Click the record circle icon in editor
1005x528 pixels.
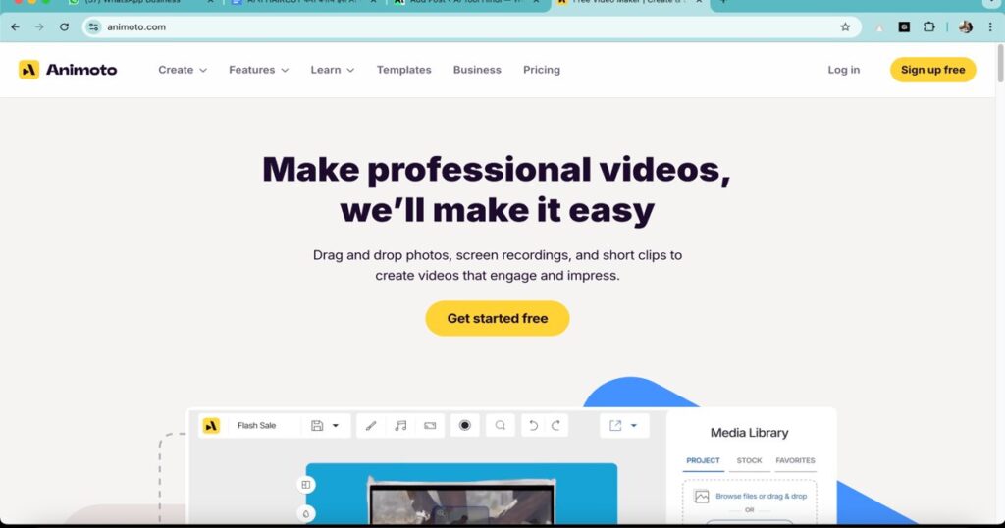point(464,426)
